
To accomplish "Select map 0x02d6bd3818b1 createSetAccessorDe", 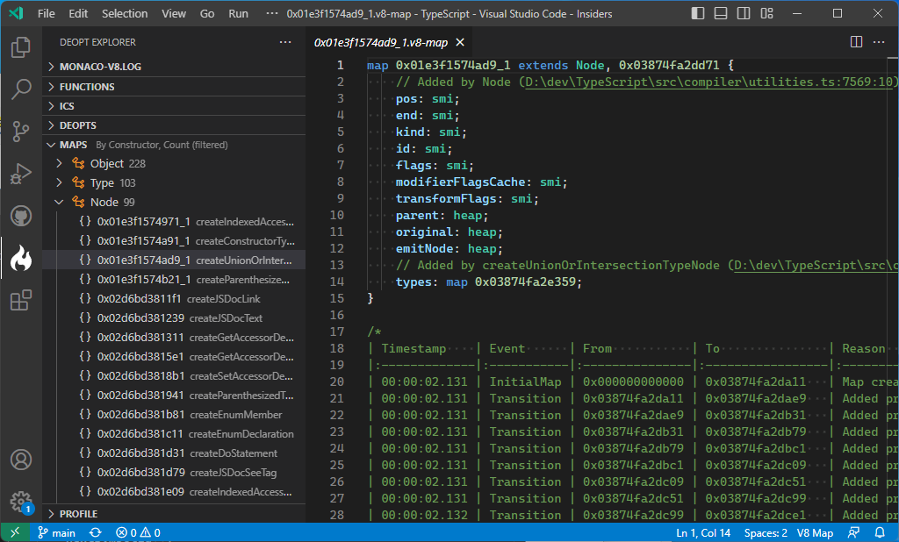I will pos(174,376).
